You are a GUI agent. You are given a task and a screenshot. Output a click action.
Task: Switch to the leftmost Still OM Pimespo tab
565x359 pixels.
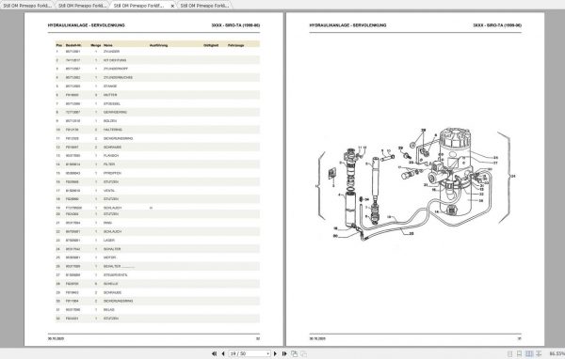coord(27,6)
